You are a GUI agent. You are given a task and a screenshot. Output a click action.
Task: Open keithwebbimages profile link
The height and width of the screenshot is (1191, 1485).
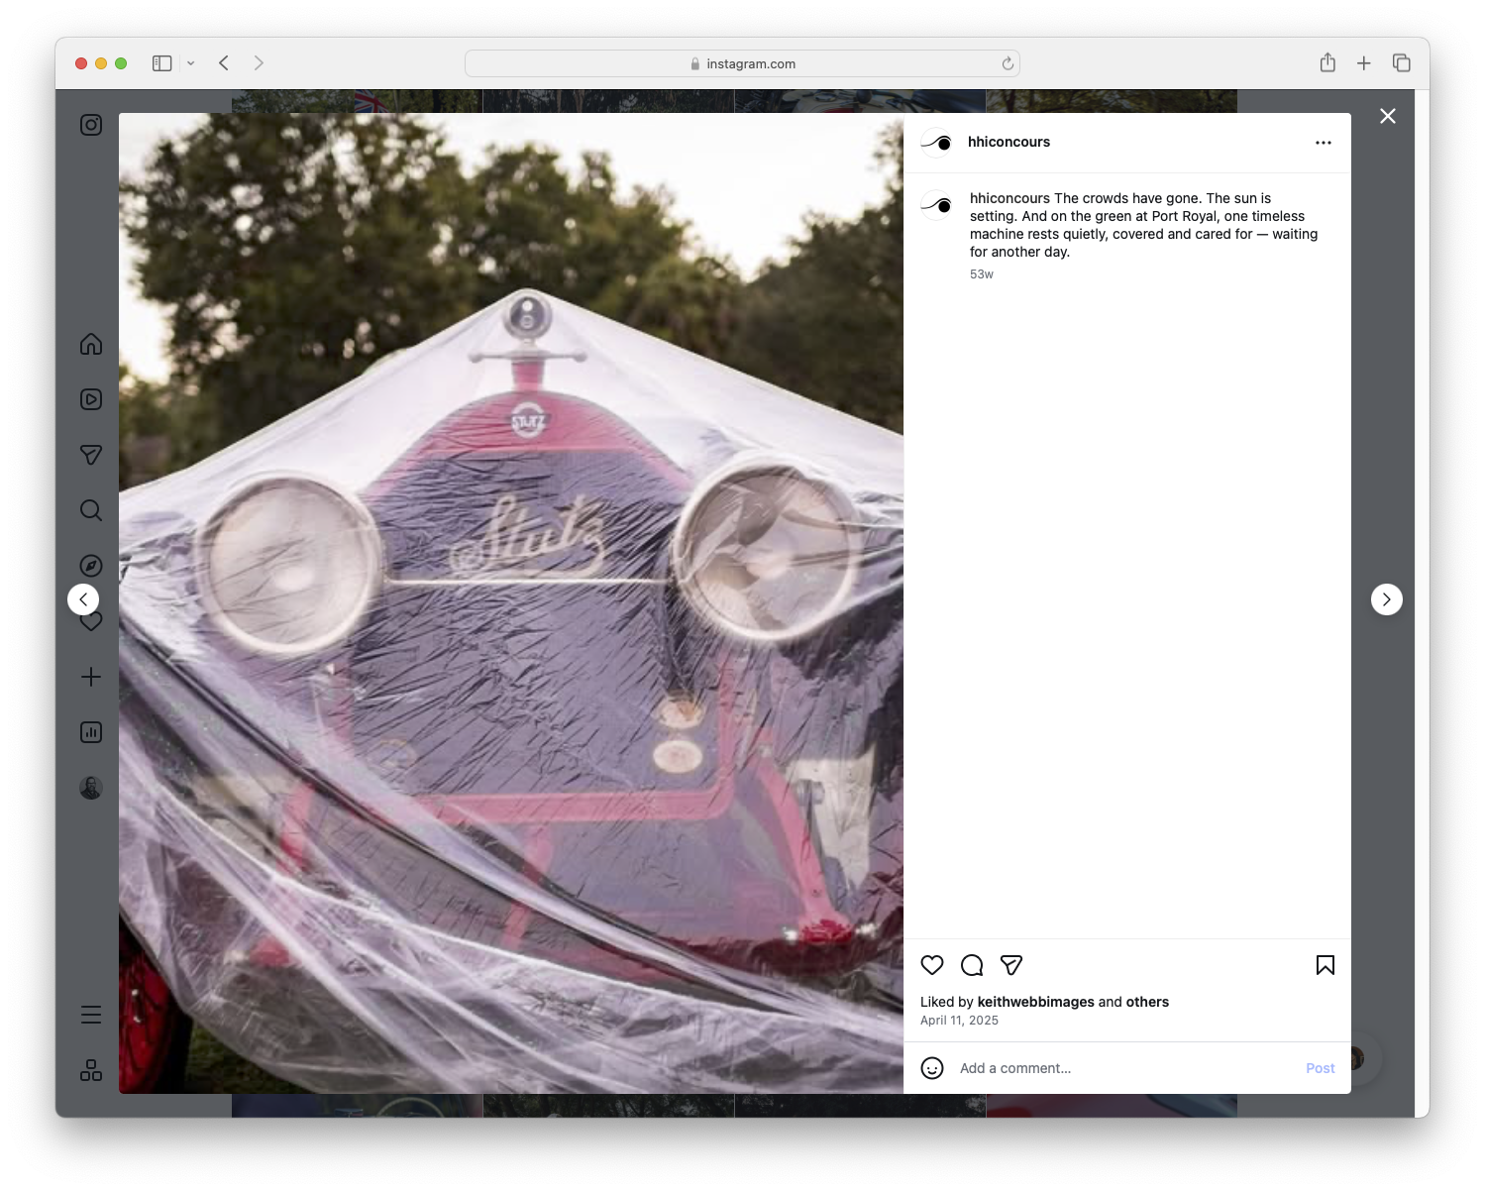click(x=1036, y=1002)
